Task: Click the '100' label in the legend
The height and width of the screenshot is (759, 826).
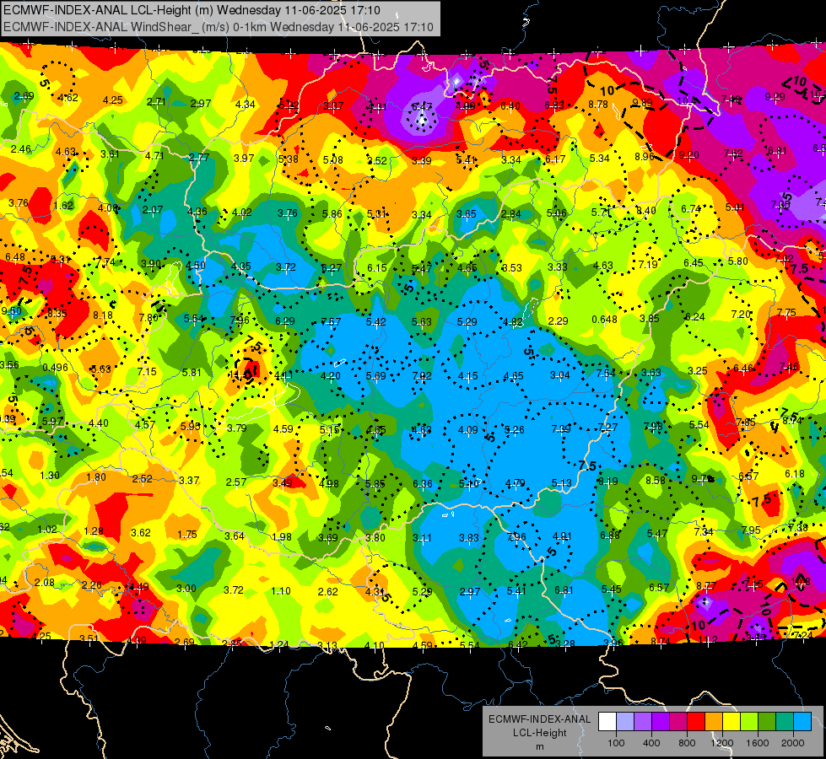Action: pos(616,743)
